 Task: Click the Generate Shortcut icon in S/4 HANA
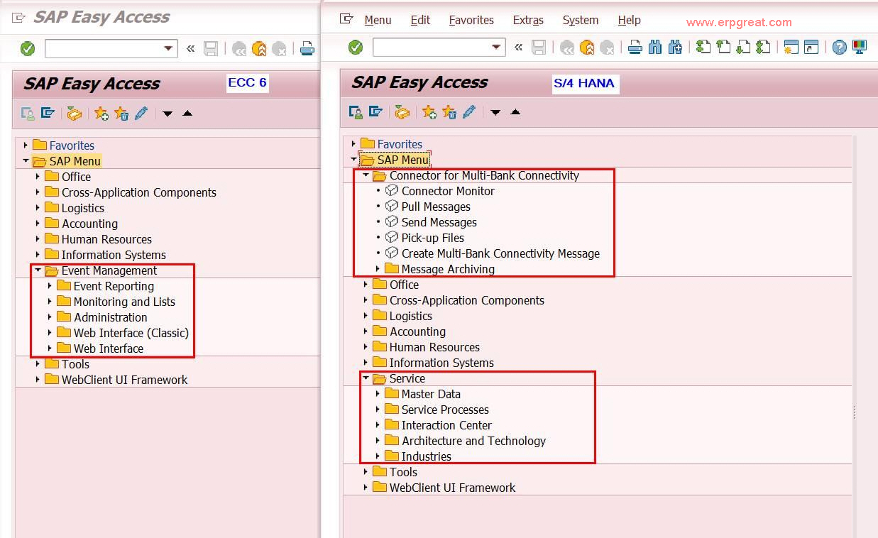pyautogui.click(x=811, y=48)
